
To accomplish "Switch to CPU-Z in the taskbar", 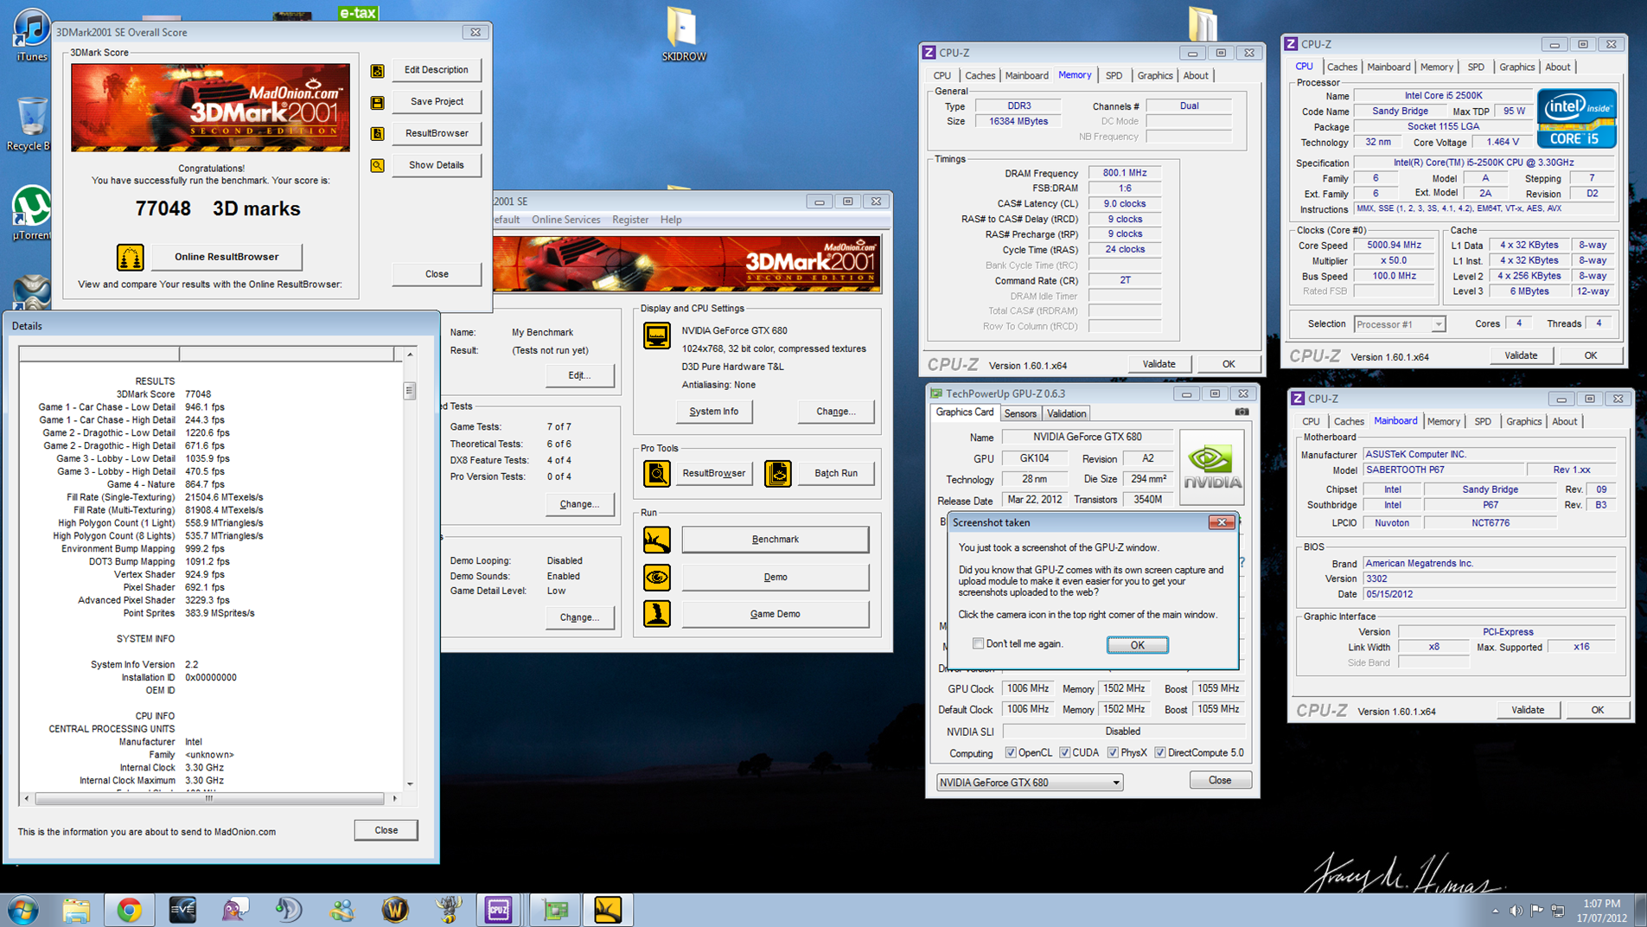I will point(499,910).
